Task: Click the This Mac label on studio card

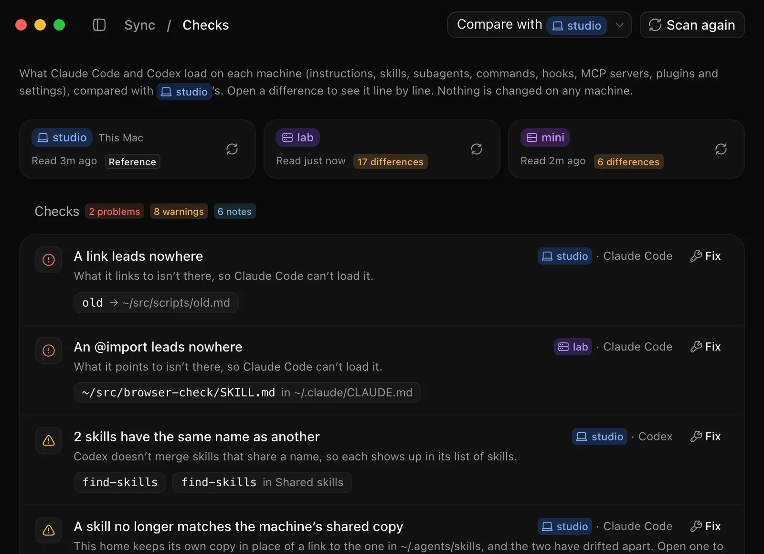Action: click(x=121, y=138)
